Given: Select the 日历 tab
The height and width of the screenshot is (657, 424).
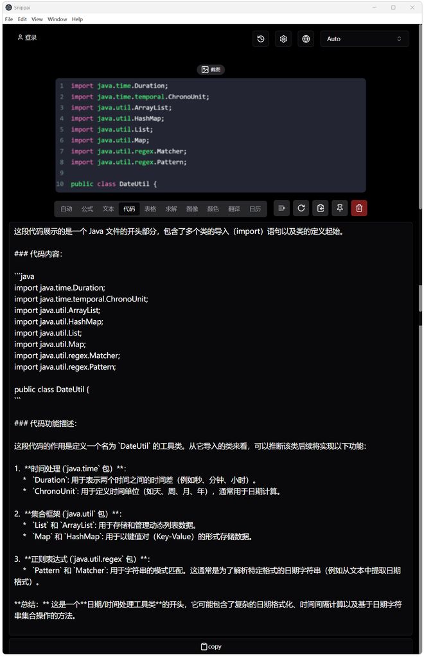Looking at the screenshot, I should [255, 209].
